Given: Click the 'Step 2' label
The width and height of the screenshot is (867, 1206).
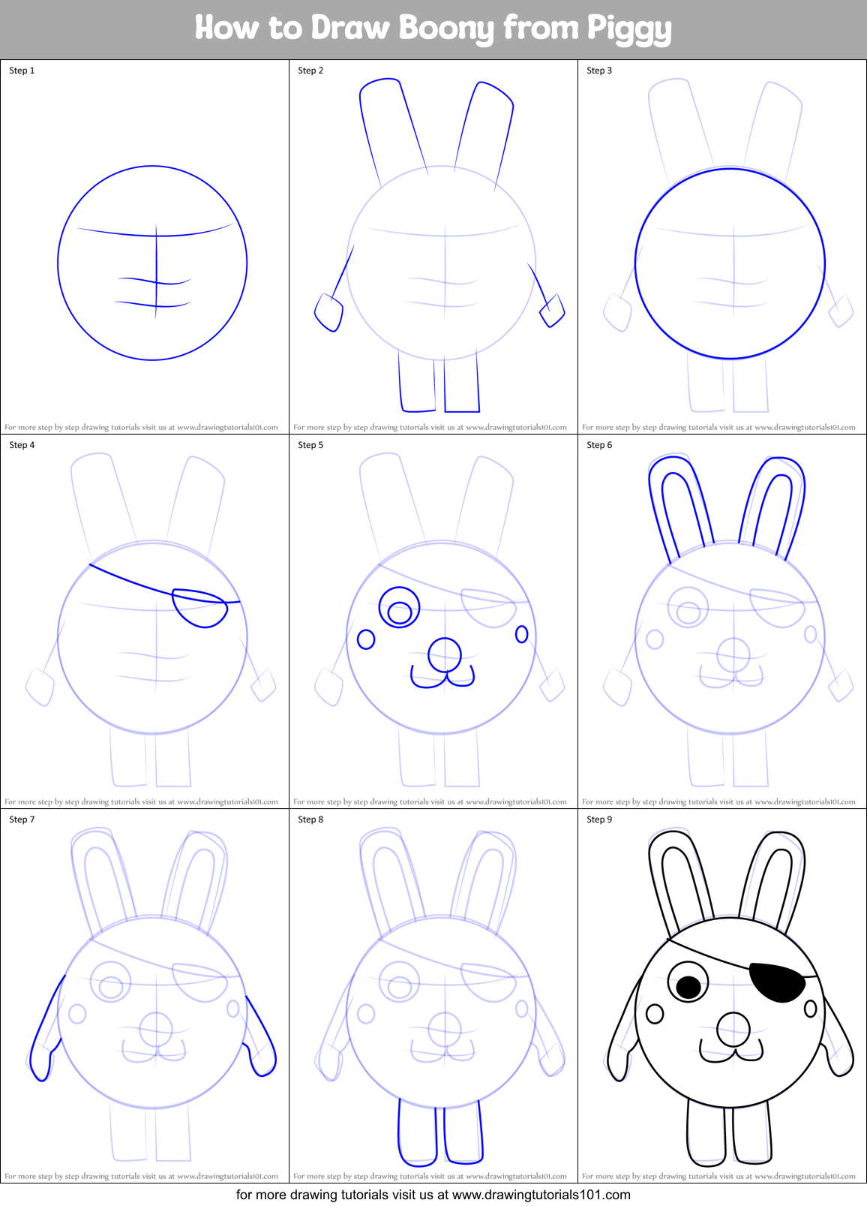Looking at the screenshot, I should (310, 71).
